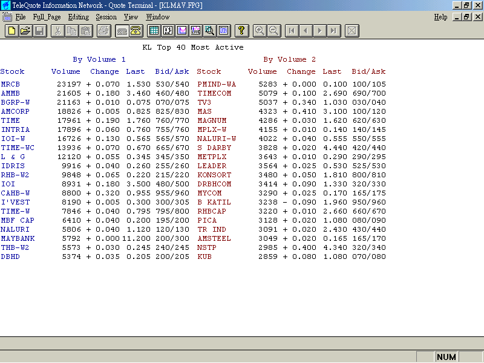Click the yellow question mark help icon
Viewport: 484px width, 363px height.
point(241,31)
